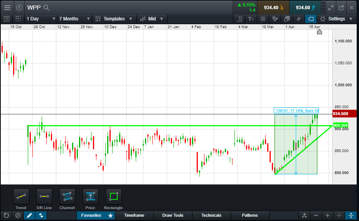Click the circled number one indicator

click(19, 8)
